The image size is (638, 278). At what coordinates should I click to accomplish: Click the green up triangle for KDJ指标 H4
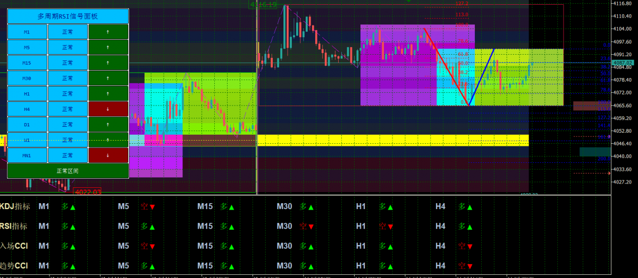click(x=469, y=207)
